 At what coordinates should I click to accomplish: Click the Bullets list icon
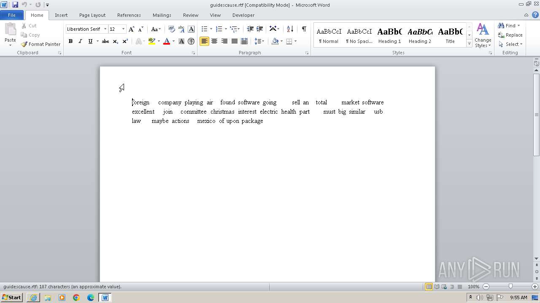(x=204, y=29)
